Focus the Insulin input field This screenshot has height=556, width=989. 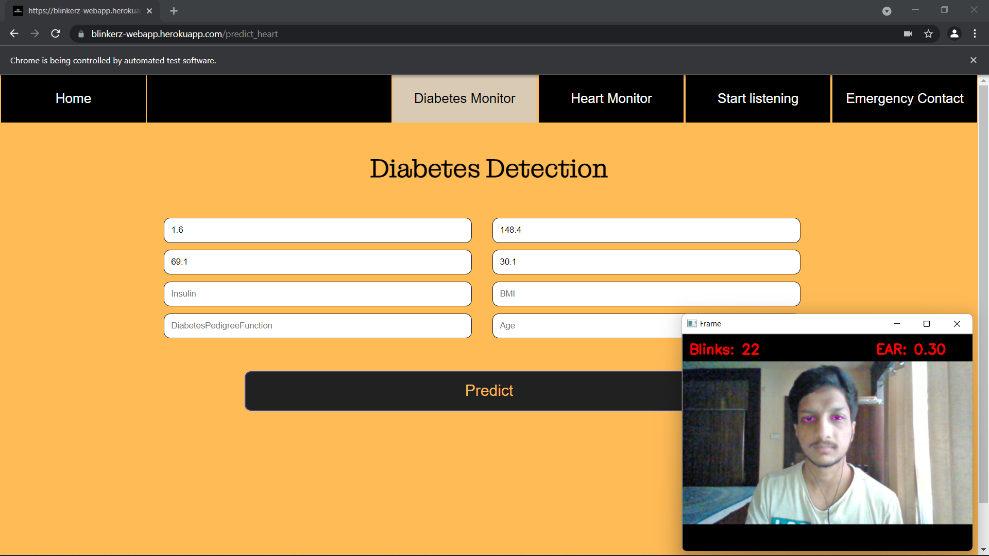click(x=317, y=294)
